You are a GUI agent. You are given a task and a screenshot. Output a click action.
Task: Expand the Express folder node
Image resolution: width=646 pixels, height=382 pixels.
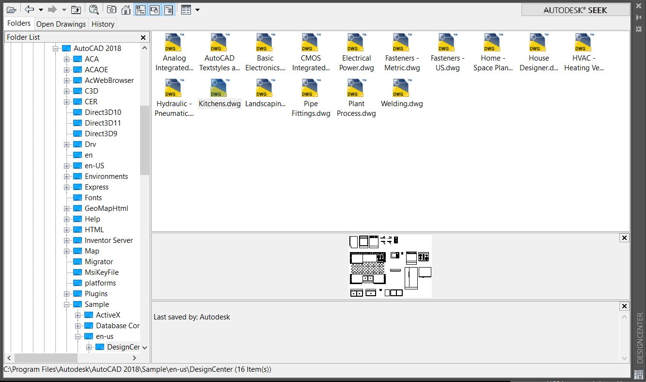(67, 187)
